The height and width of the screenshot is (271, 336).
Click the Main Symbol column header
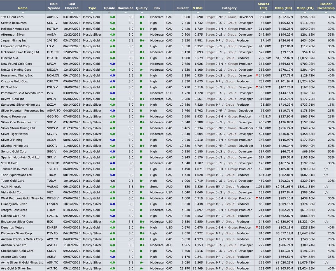[53, 6]
